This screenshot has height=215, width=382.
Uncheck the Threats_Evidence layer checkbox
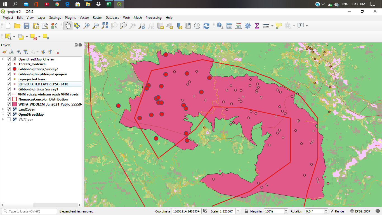coord(9,64)
